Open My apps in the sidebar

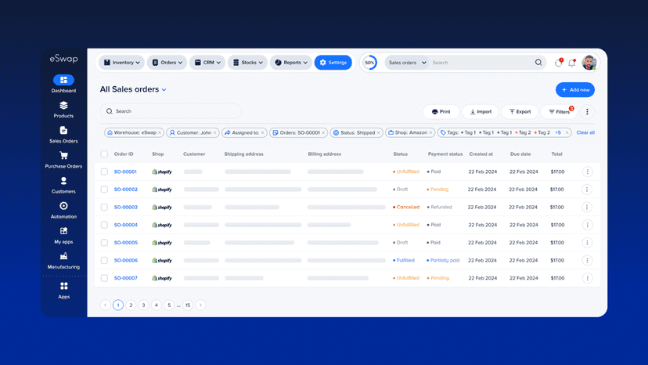pyautogui.click(x=63, y=236)
